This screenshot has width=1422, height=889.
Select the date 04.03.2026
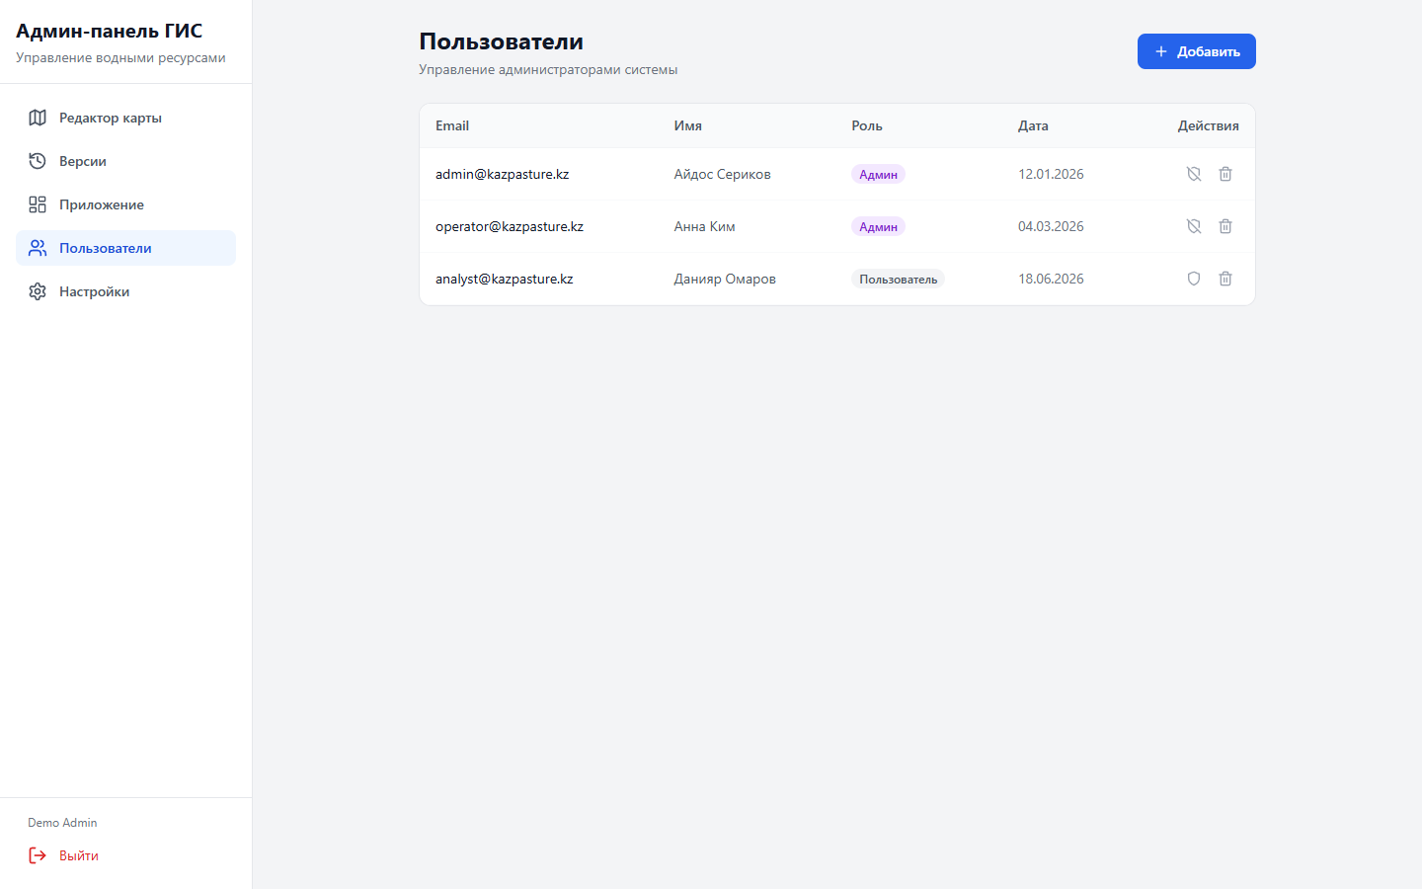[x=1051, y=226]
